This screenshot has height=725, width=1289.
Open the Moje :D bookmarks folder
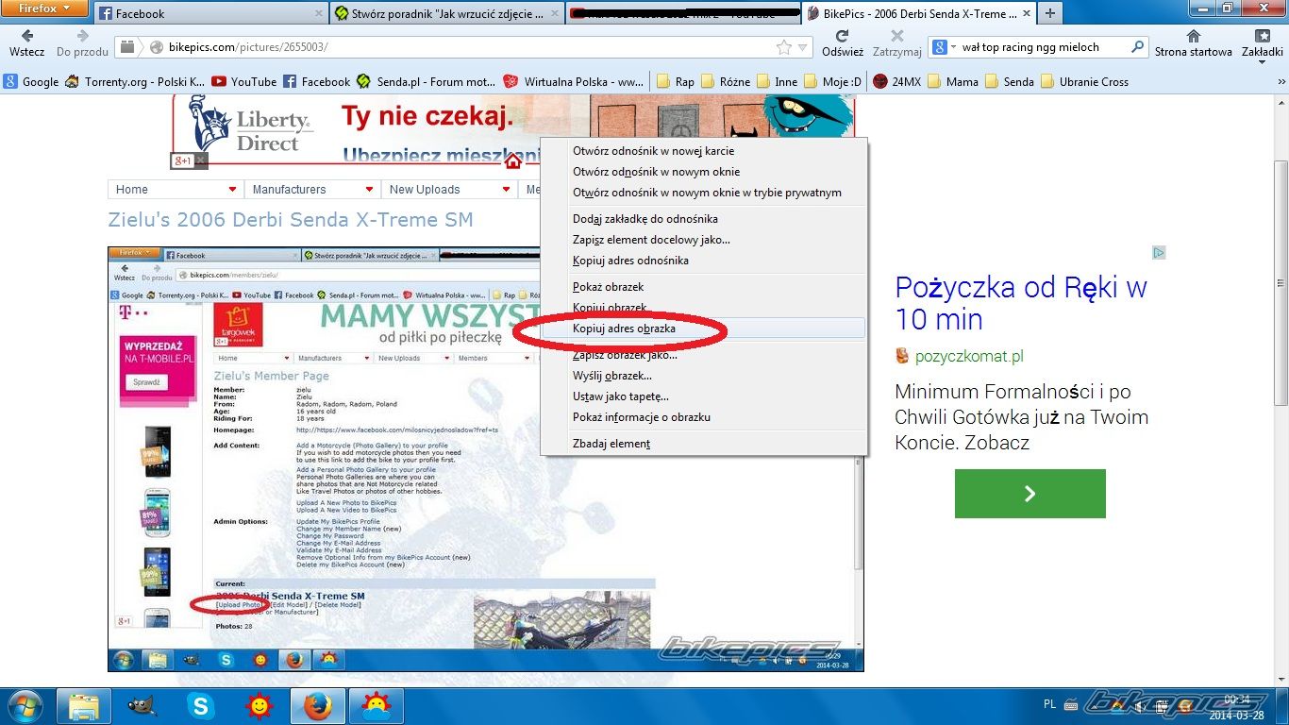[833, 82]
